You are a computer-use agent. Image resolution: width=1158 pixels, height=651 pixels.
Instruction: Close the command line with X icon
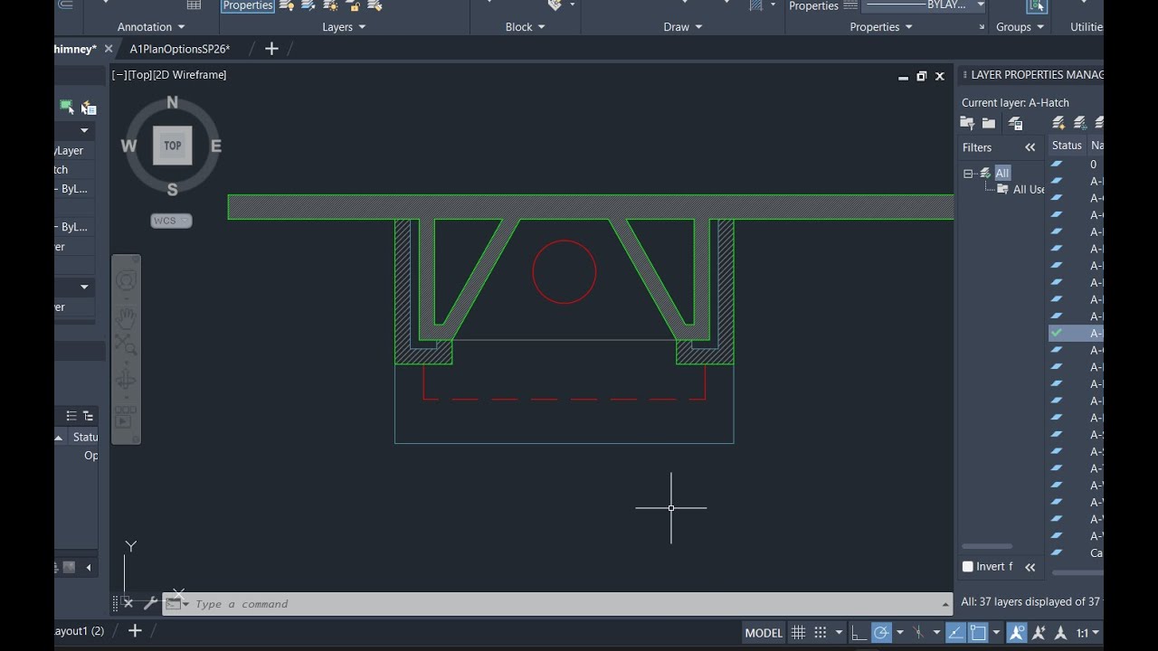pyautogui.click(x=128, y=603)
